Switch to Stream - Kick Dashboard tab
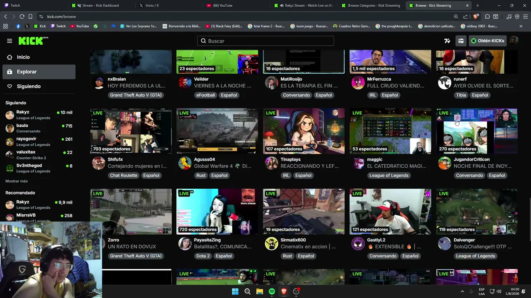This screenshot has width=531, height=298. pos(101,5)
